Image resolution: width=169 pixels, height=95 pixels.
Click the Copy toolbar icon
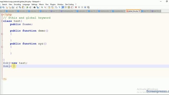[x=20, y=7]
